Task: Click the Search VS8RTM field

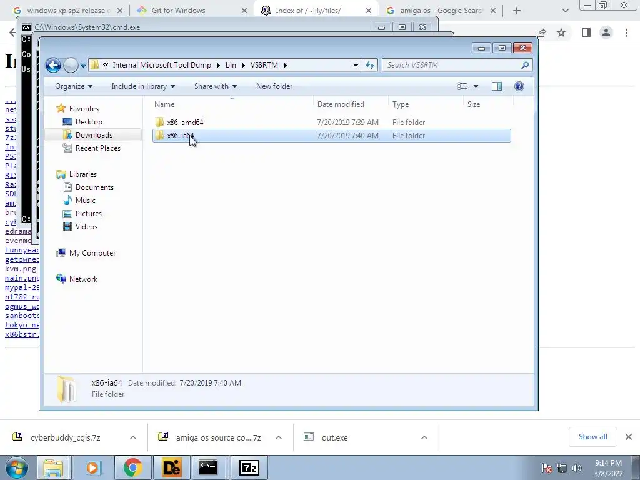Action: tap(457, 65)
